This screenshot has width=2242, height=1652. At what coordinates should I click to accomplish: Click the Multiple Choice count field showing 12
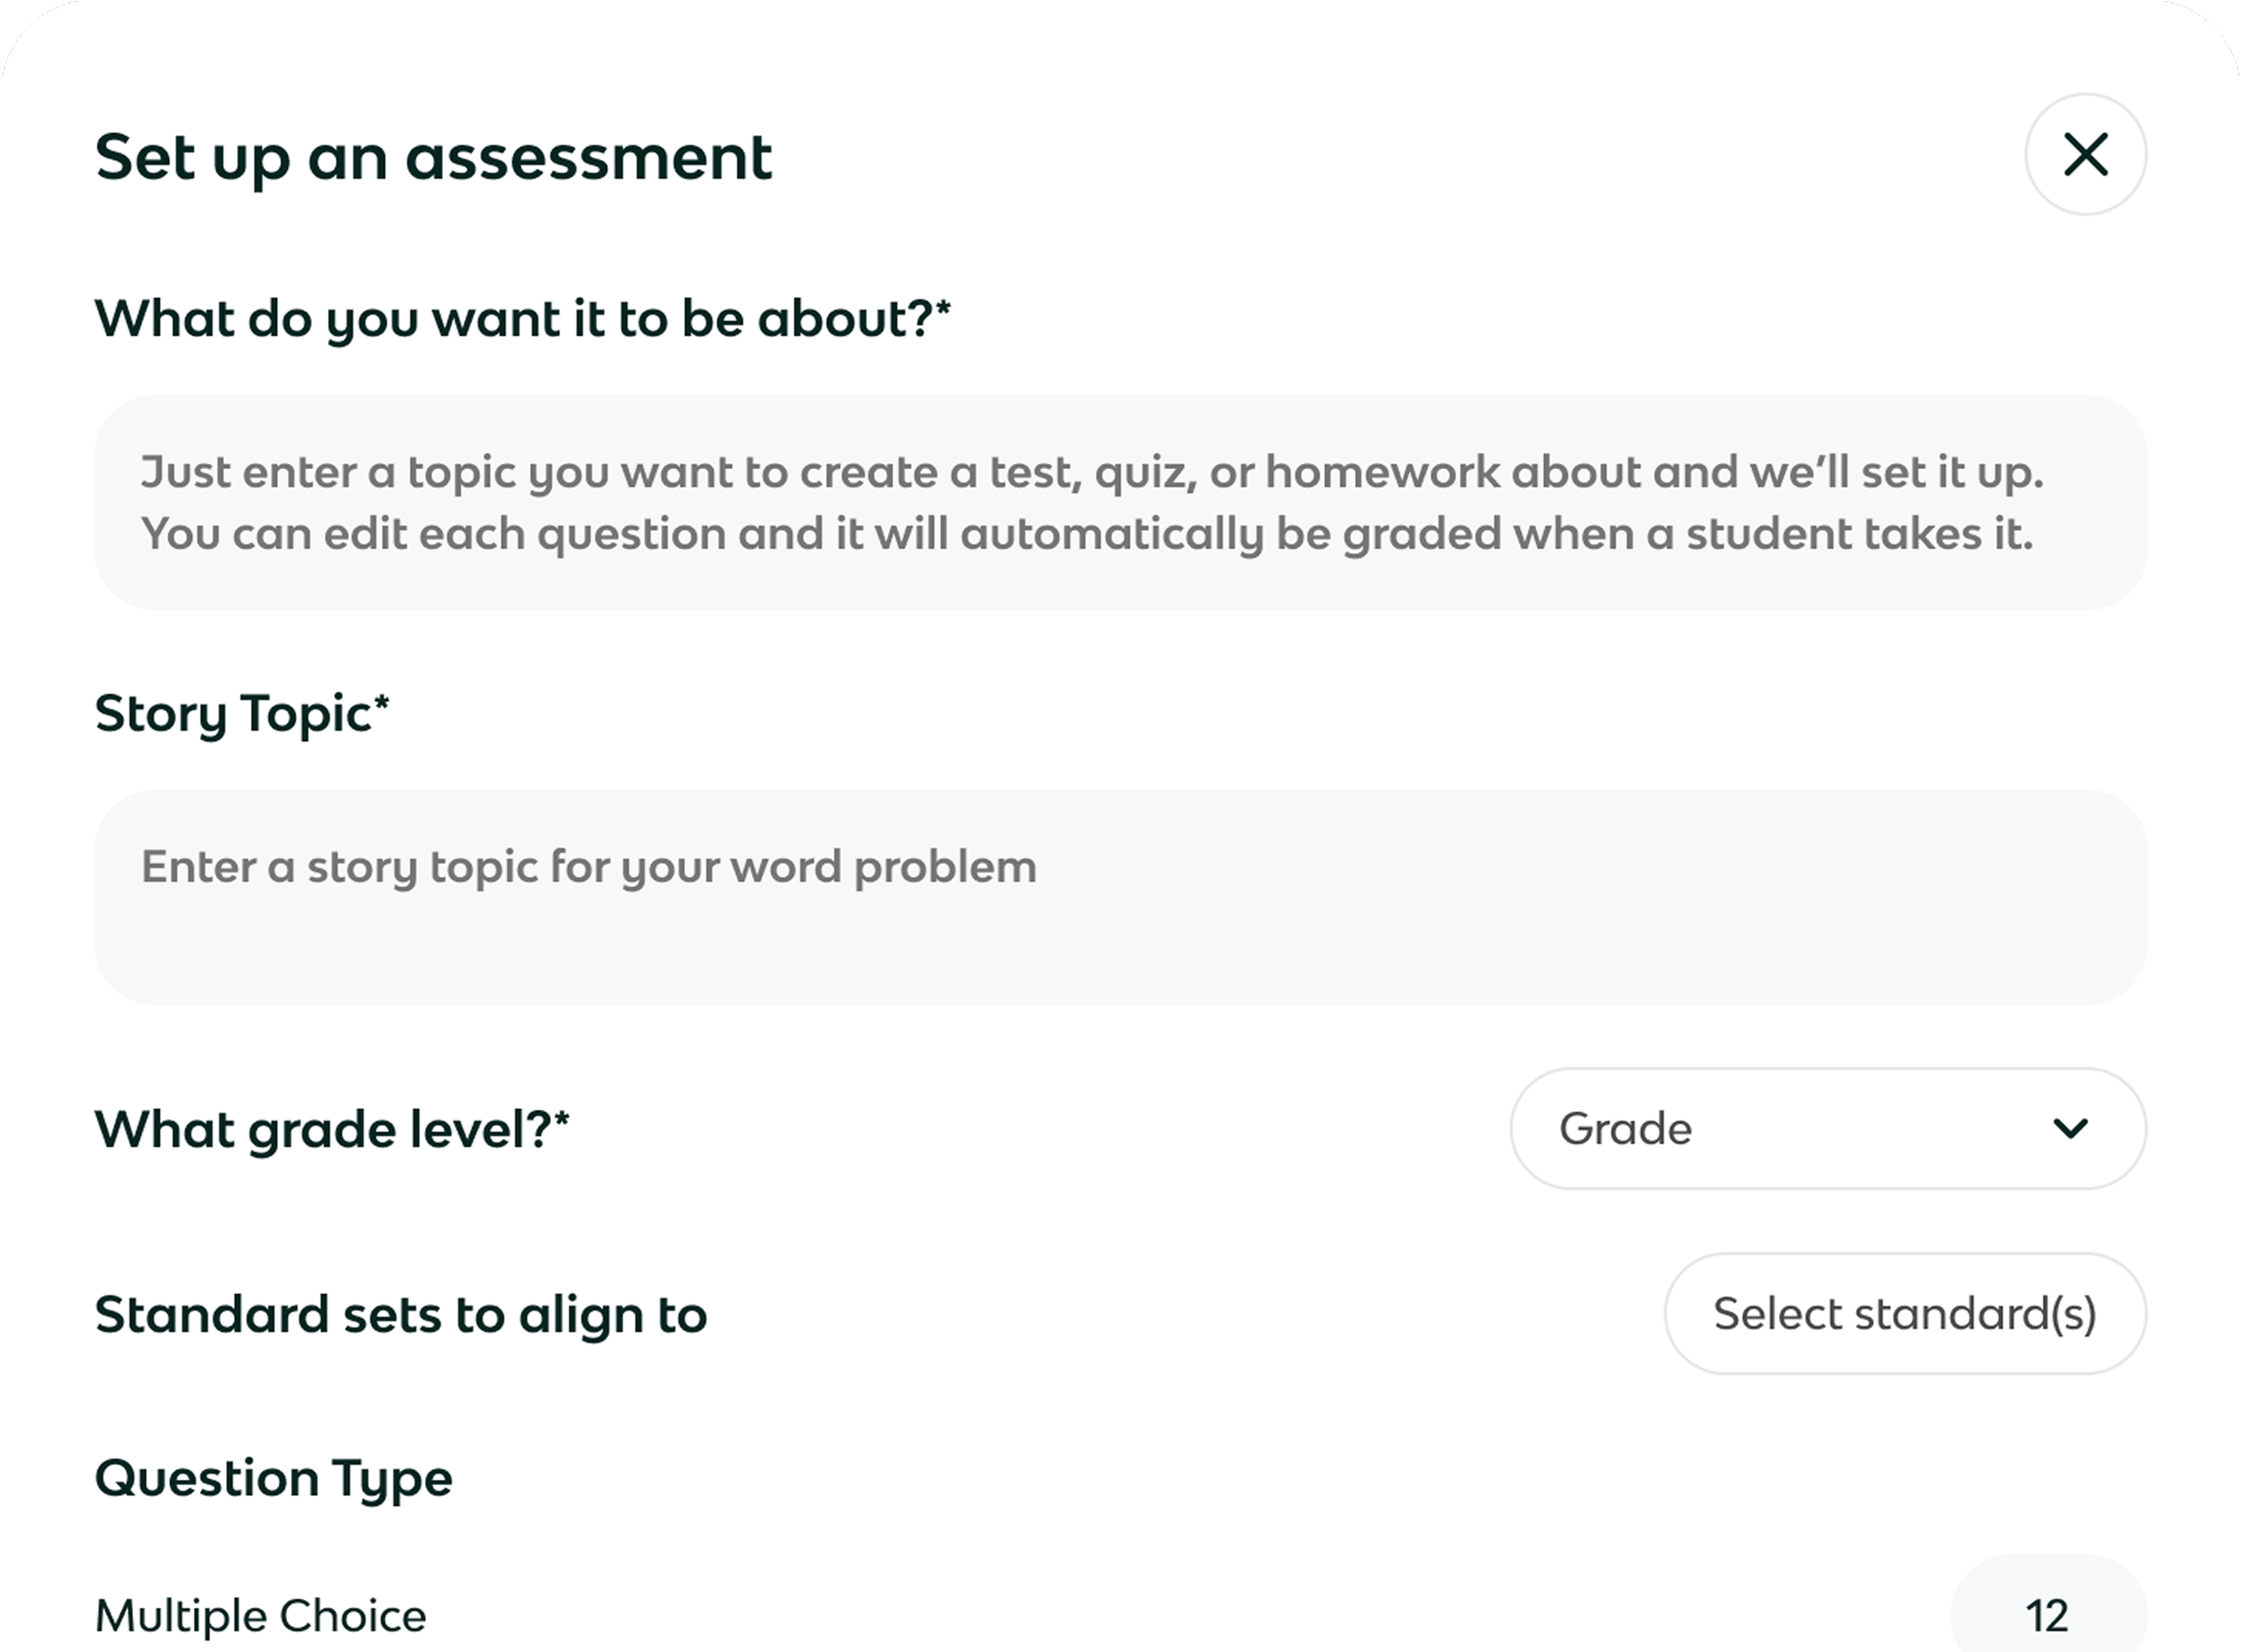pyautogui.click(x=2047, y=1615)
